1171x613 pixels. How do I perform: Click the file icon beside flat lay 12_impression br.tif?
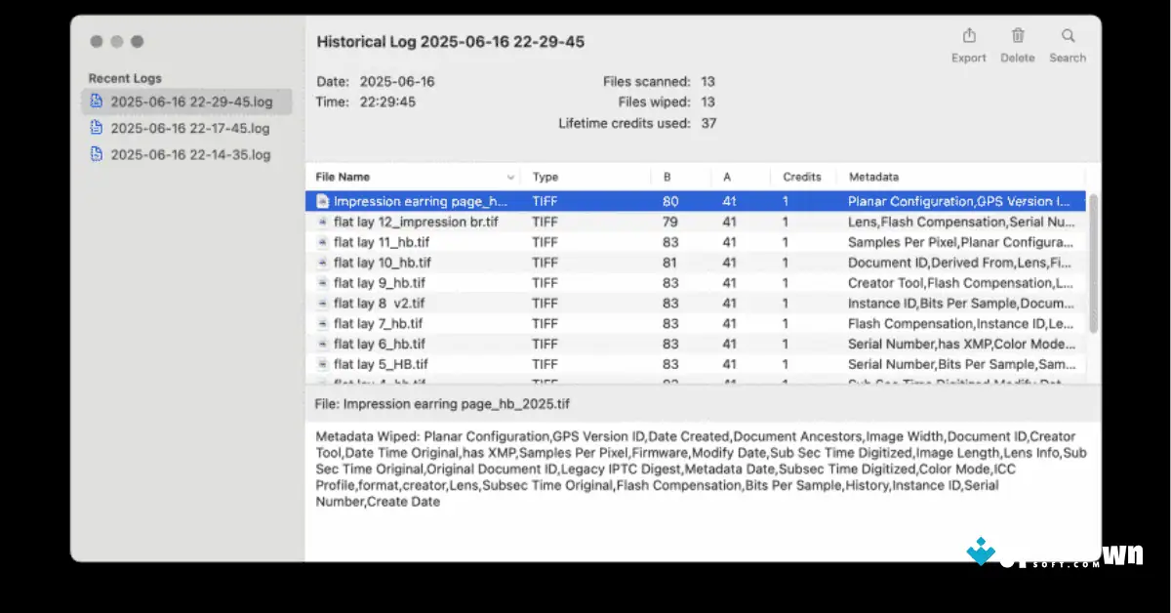coord(322,221)
